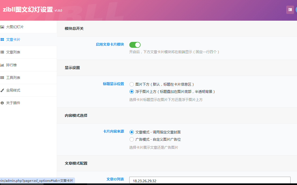Select the 文章卡片 tab
This screenshot has height=185, width=297.
coord(28,39)
